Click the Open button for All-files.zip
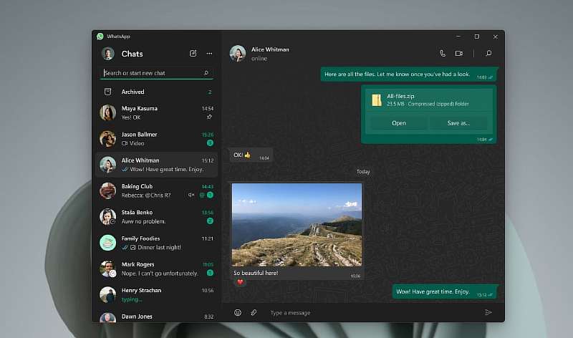 399,123
